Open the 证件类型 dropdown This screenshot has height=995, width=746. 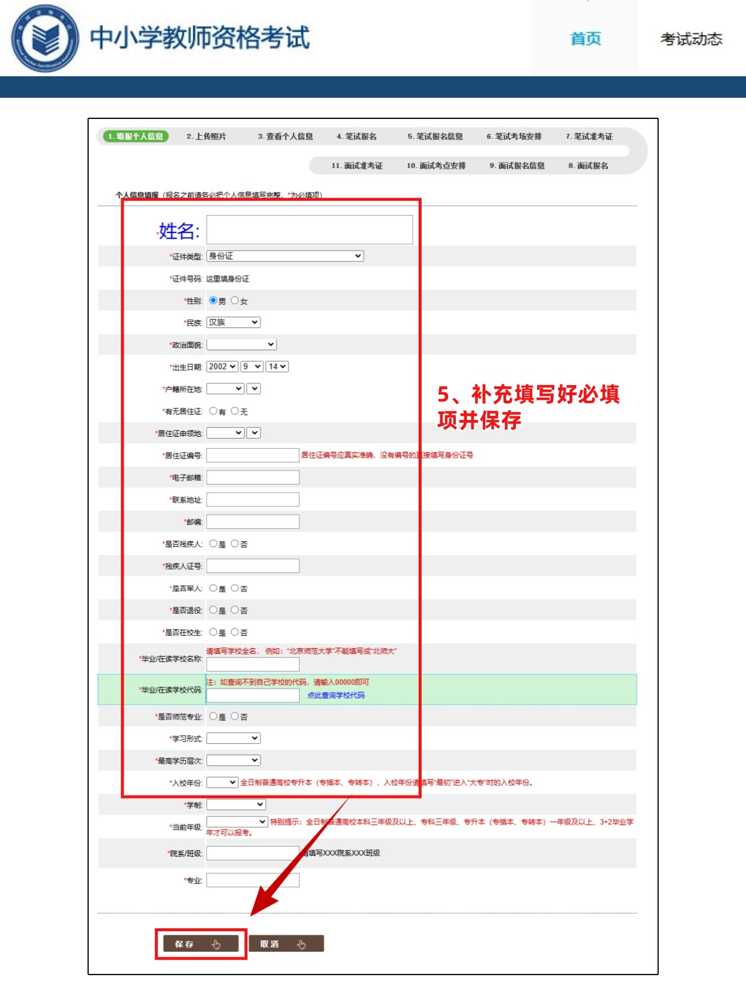click(285, 256)
